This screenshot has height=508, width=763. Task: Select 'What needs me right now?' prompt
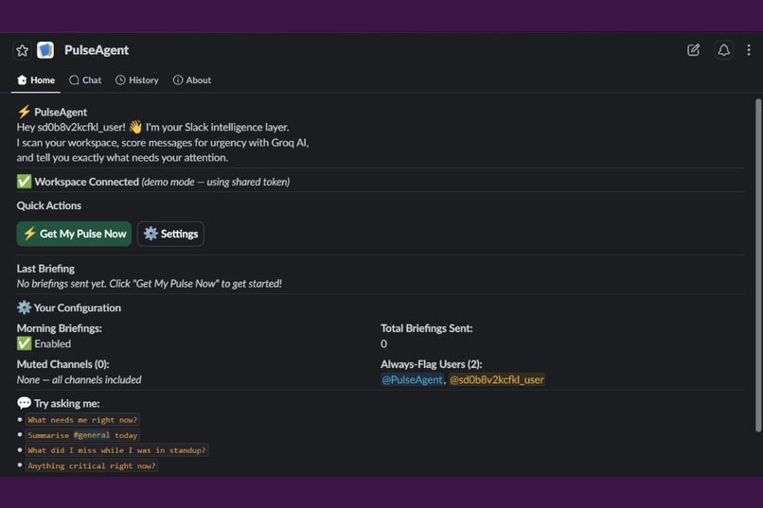tap(82, 419)
